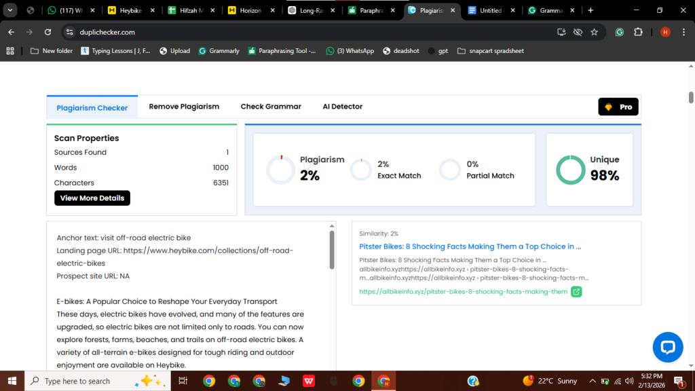Click the scanned text panel scrollbar
The image size is (695, 391).
tap(332, 251)
